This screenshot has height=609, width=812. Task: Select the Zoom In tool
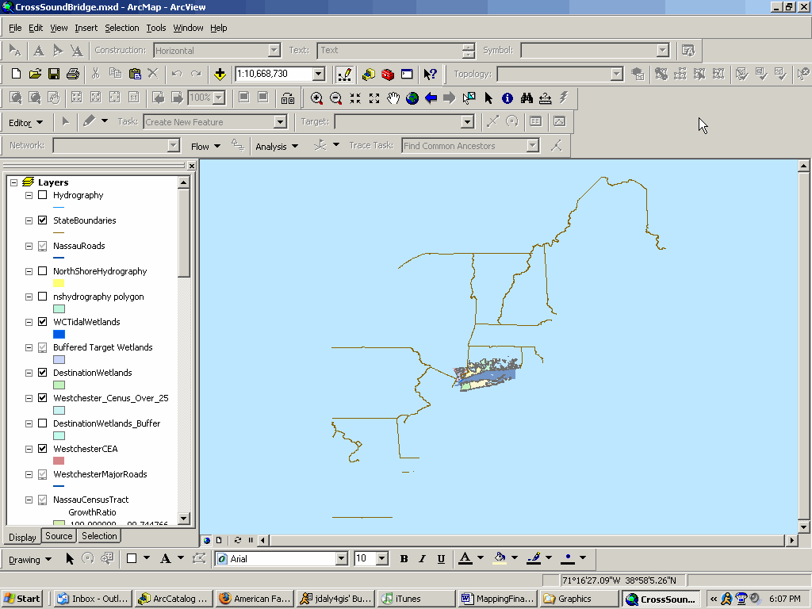click(316, 98)
